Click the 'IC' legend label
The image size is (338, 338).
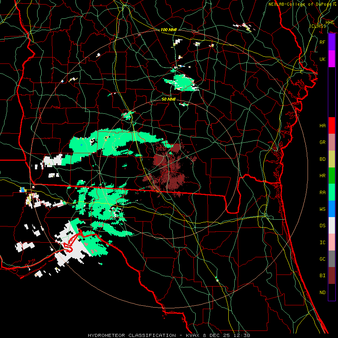322,242
